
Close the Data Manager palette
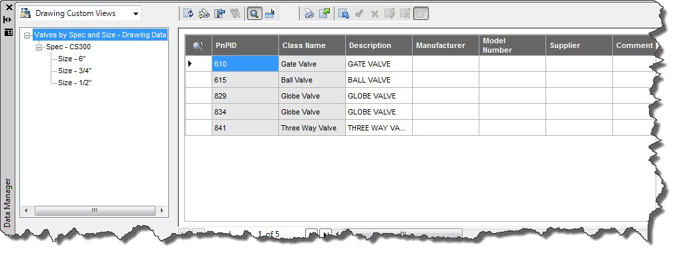(9, 7)
